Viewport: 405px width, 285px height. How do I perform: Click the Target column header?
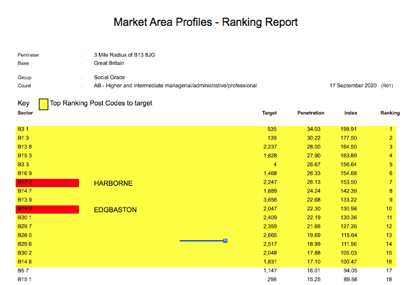(269, 113)
